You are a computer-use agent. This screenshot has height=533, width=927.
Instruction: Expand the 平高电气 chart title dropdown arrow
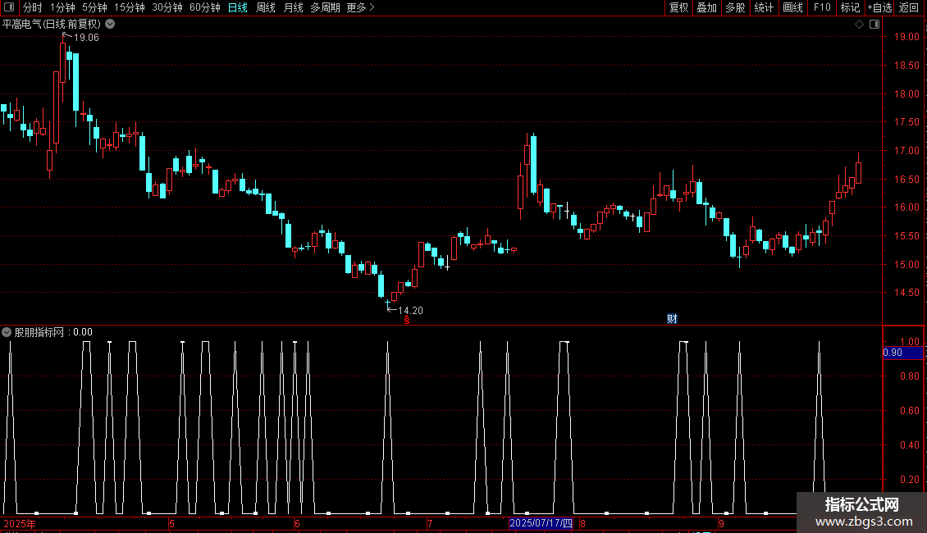click(110, 24)
